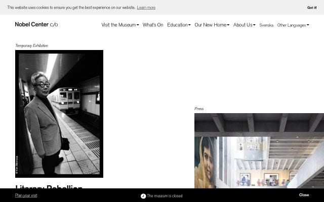Click the Press category label
The width and height of the screenshot is (324, 202).
pyautogui.click(x=199, y=109)
